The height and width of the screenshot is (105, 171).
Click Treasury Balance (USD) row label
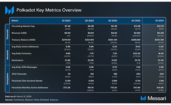click(23, 40)
